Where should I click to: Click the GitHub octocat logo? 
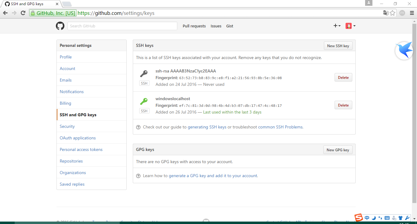(x=60, y=26)
